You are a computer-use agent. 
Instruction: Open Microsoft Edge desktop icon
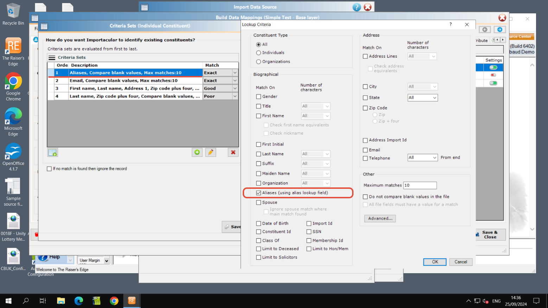click(13, 122)
